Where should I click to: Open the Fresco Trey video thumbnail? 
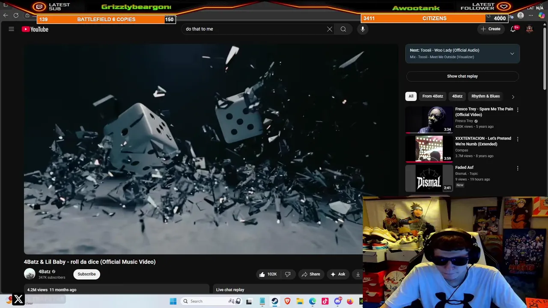pos(429,119)
